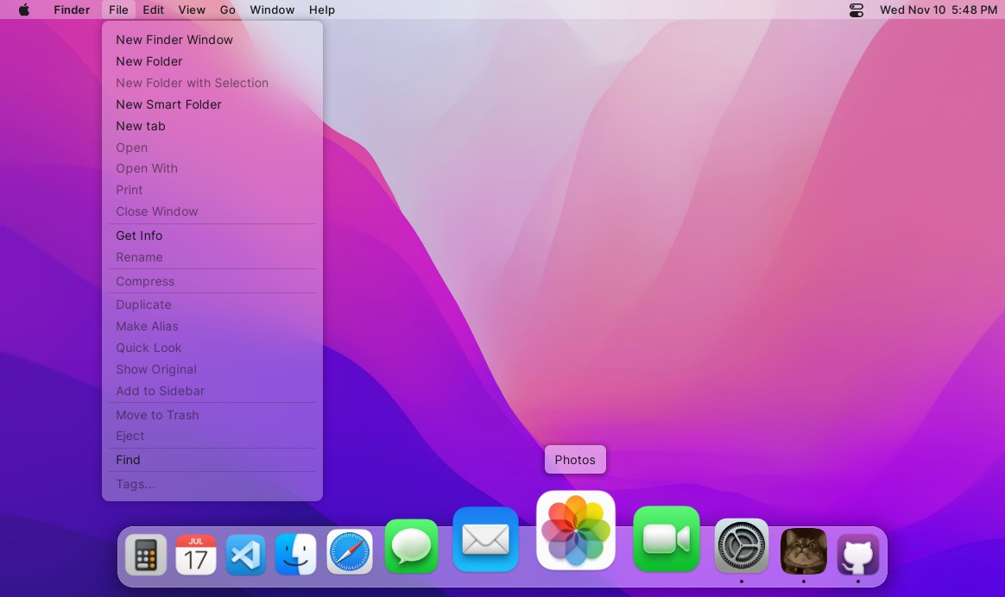Click Tags... menu item
Viewport: 1005px width, 597px height.
(x=212, y=484)
